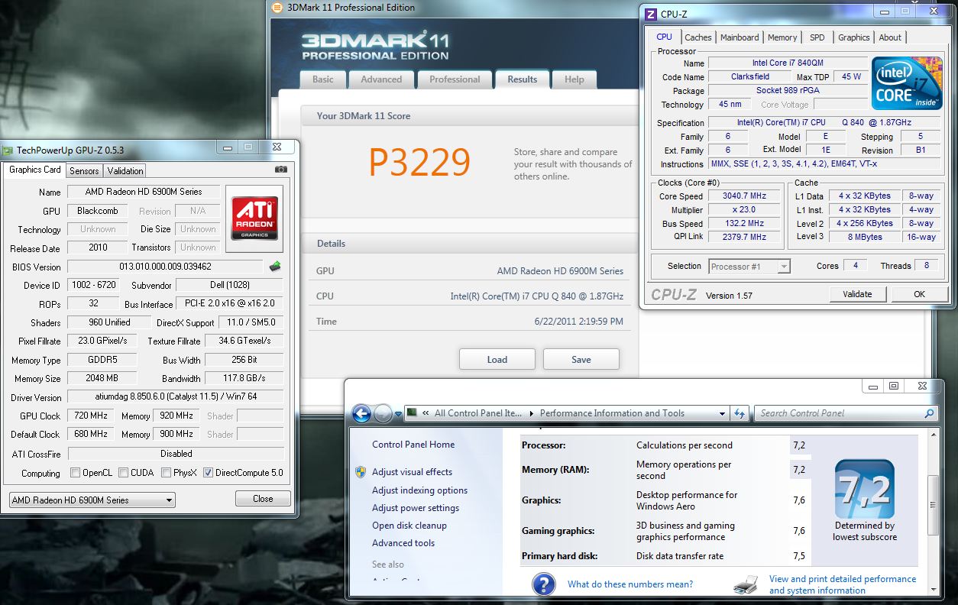Click the CPU-Z title bar Z icon
The height and width of the screenshot is (605, 958).
pyautogui.click(x=650, y=14)
